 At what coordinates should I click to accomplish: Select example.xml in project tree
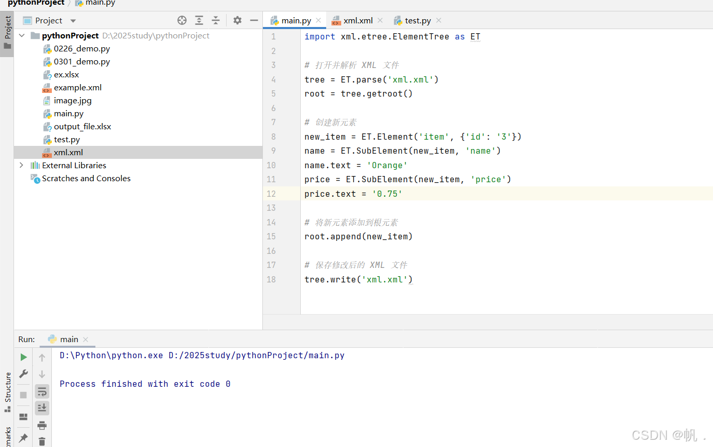point(78,87)
